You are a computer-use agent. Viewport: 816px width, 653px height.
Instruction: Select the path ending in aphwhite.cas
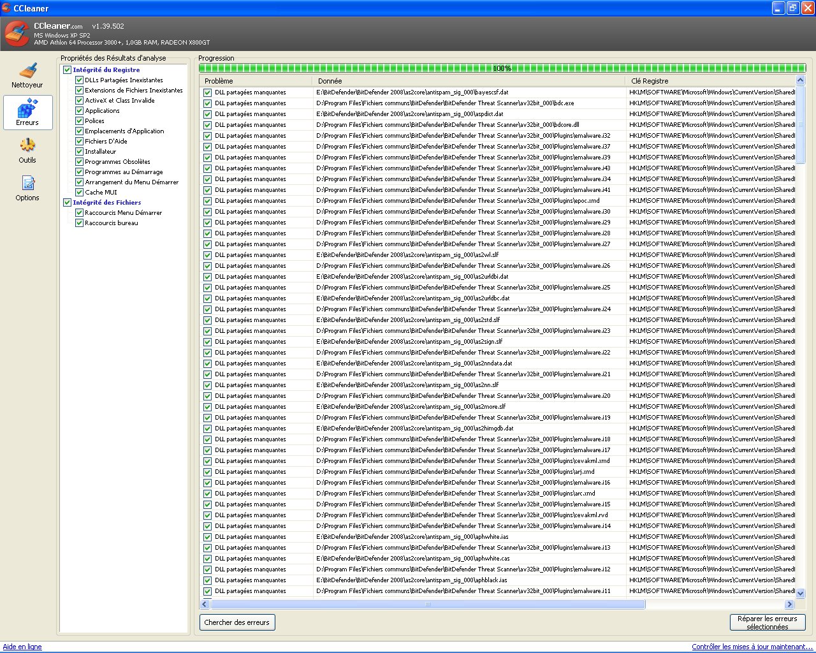coord(413,559)
